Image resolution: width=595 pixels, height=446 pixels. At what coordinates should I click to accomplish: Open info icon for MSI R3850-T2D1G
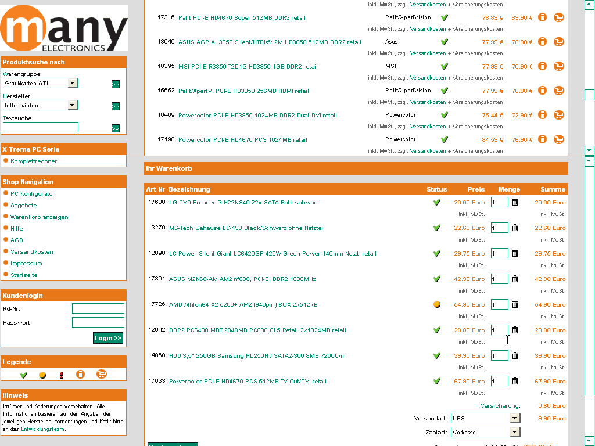543,66
